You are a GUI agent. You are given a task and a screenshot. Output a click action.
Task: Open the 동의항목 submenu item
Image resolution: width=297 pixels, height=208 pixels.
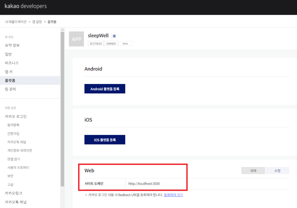coord(13,125)
